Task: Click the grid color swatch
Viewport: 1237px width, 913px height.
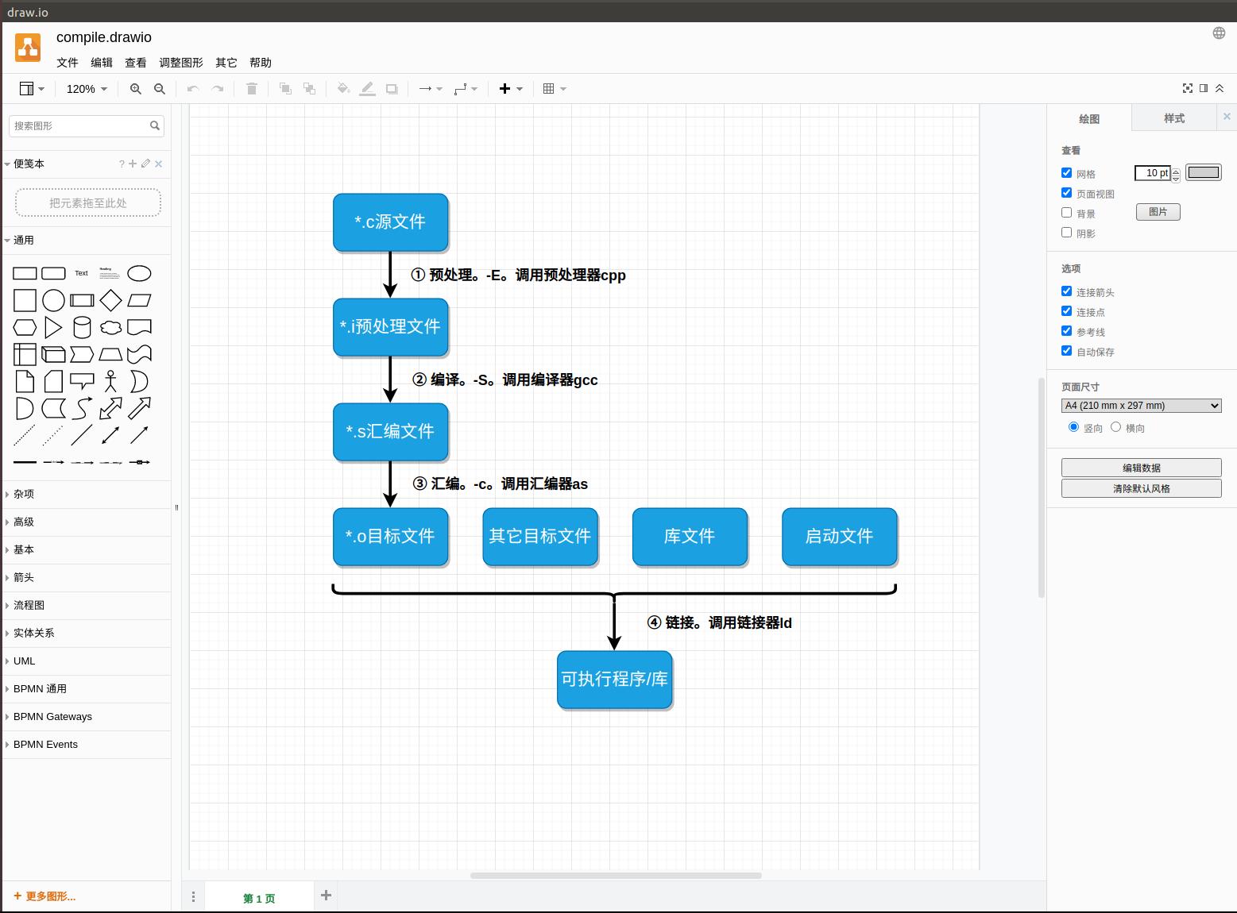Action: click(1203, 172)
